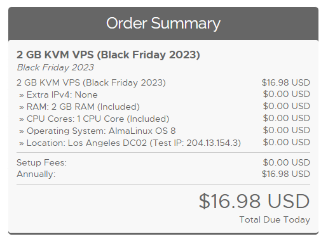Click the italic Black Friday 2023 subtitle

click(55, 67)
